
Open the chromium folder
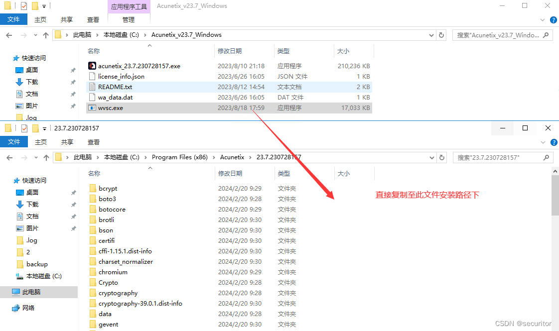(113, 272)
